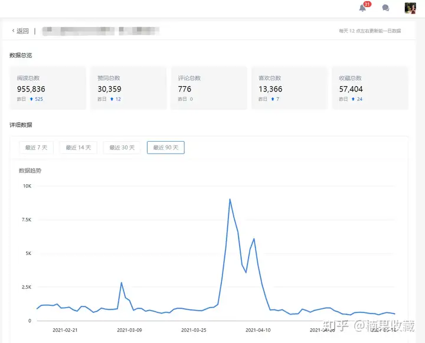
Task: Click the small early-March peak on the chart
Action: (122, 283)
